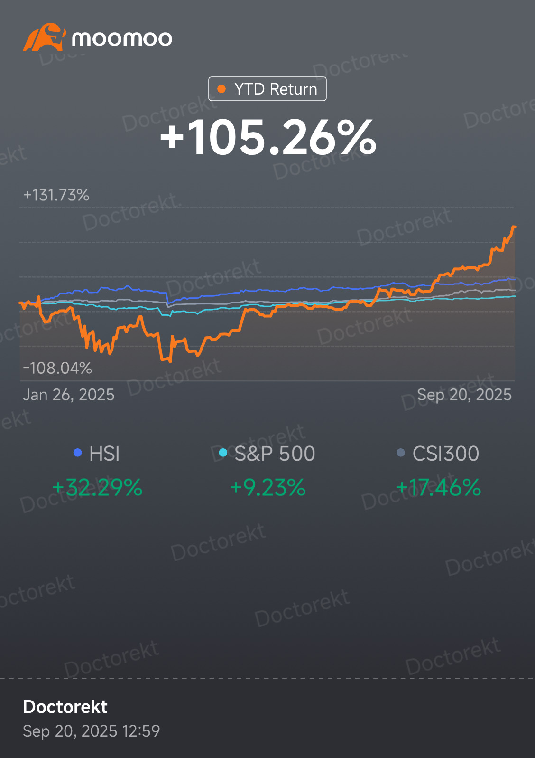Screen dimensions: 535x758
Task: Click the +9.23% S&P 500 return value
Action: point(268,488)
